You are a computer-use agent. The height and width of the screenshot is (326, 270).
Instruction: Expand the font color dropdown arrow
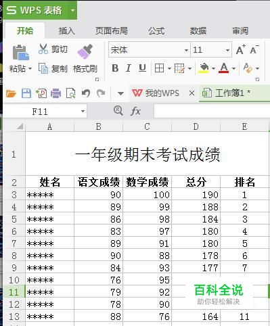pos(233,68)
